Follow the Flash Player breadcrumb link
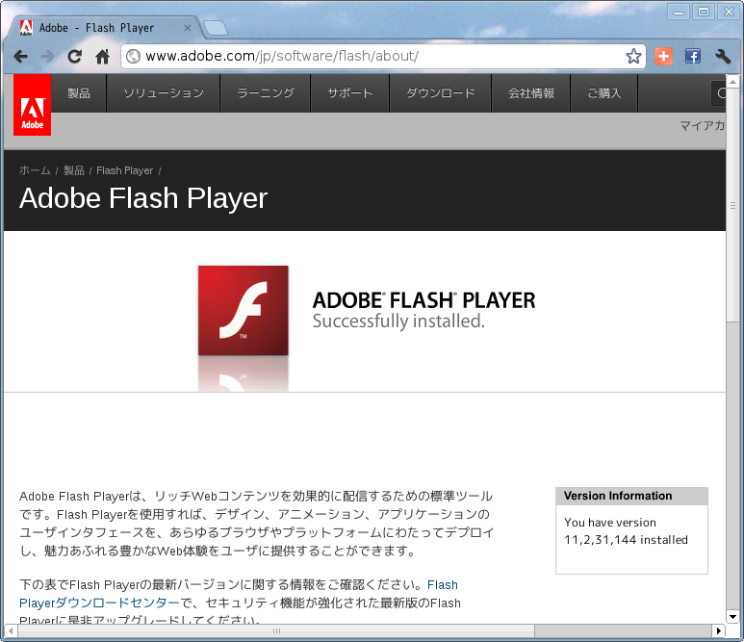 click(124, 170)
